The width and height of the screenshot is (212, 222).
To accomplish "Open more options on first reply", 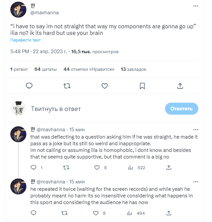I will click(x=196, y=129).
